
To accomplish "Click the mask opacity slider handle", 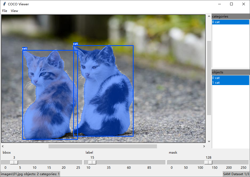I will 208,162.
